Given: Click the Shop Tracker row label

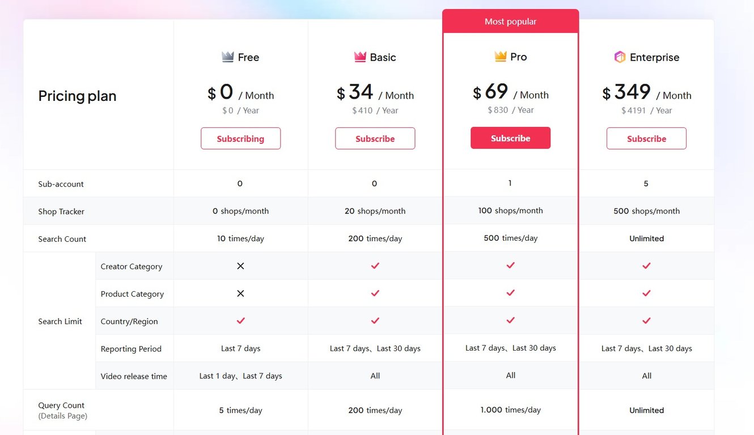Looking at the screenshot, I should tap(61, 211).
